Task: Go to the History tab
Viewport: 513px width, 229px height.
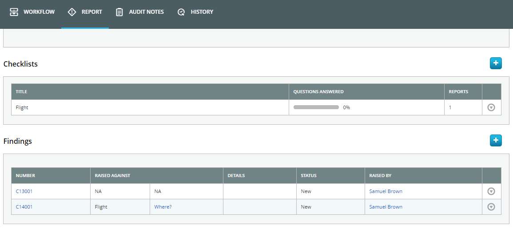Action: [202, 12]
